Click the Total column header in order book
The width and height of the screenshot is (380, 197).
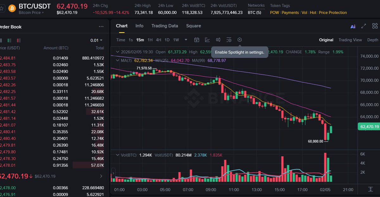click(x=100, y=48)
